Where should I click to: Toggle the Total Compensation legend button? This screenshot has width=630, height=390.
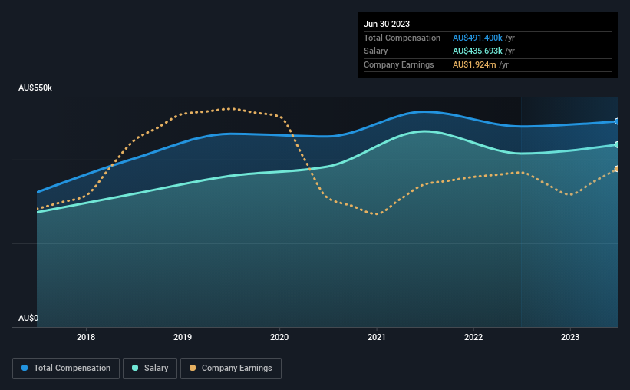pos(66,369)
